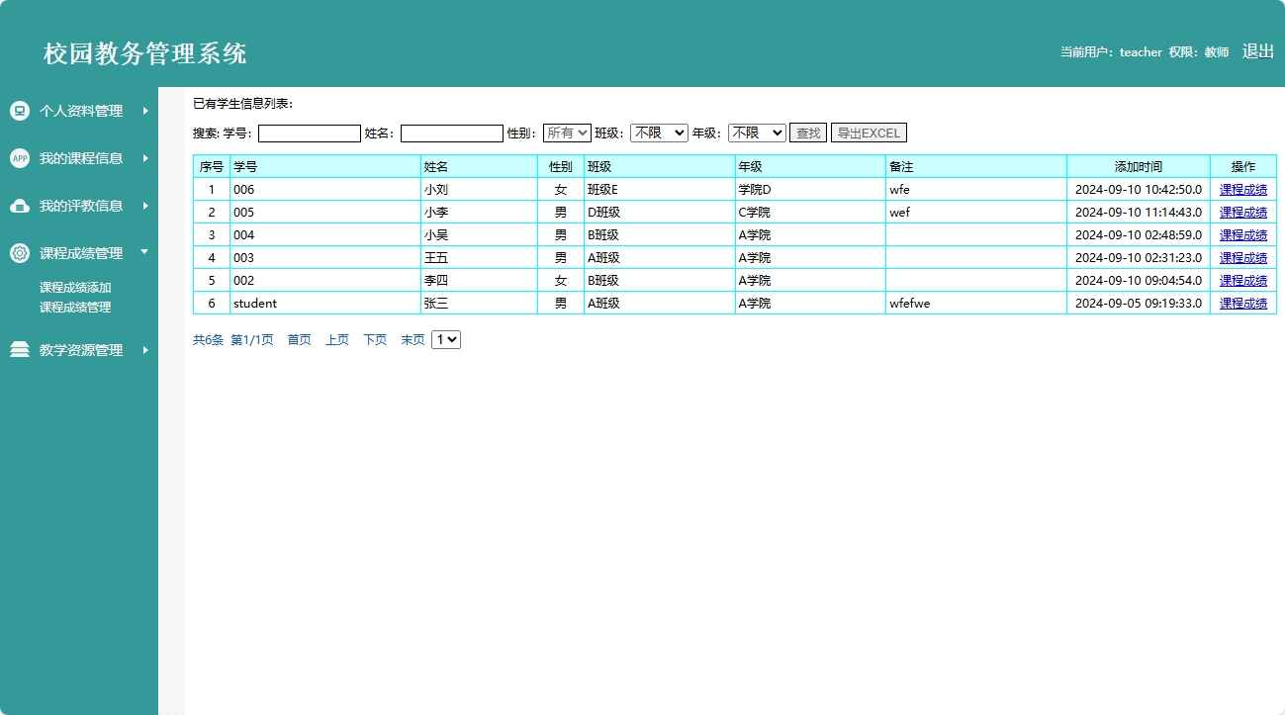Viewport: 1285px width, 715px height.
Task: Open the 班级 class filter dropdown
Action: (659, 133)
